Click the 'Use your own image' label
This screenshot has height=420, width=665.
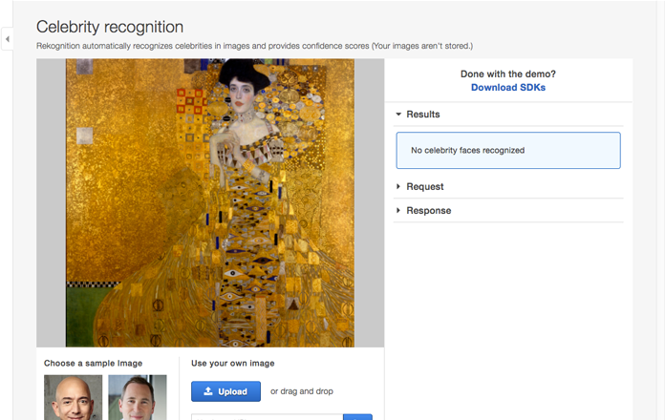coord(233,364)
